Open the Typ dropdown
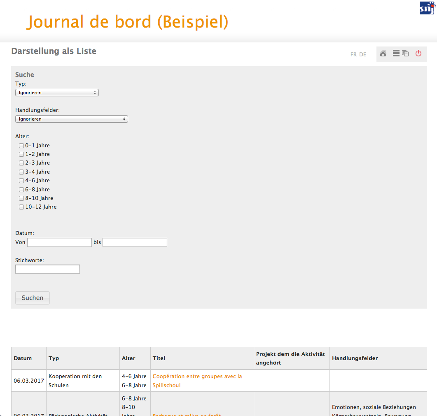 (x=57, y=93)
